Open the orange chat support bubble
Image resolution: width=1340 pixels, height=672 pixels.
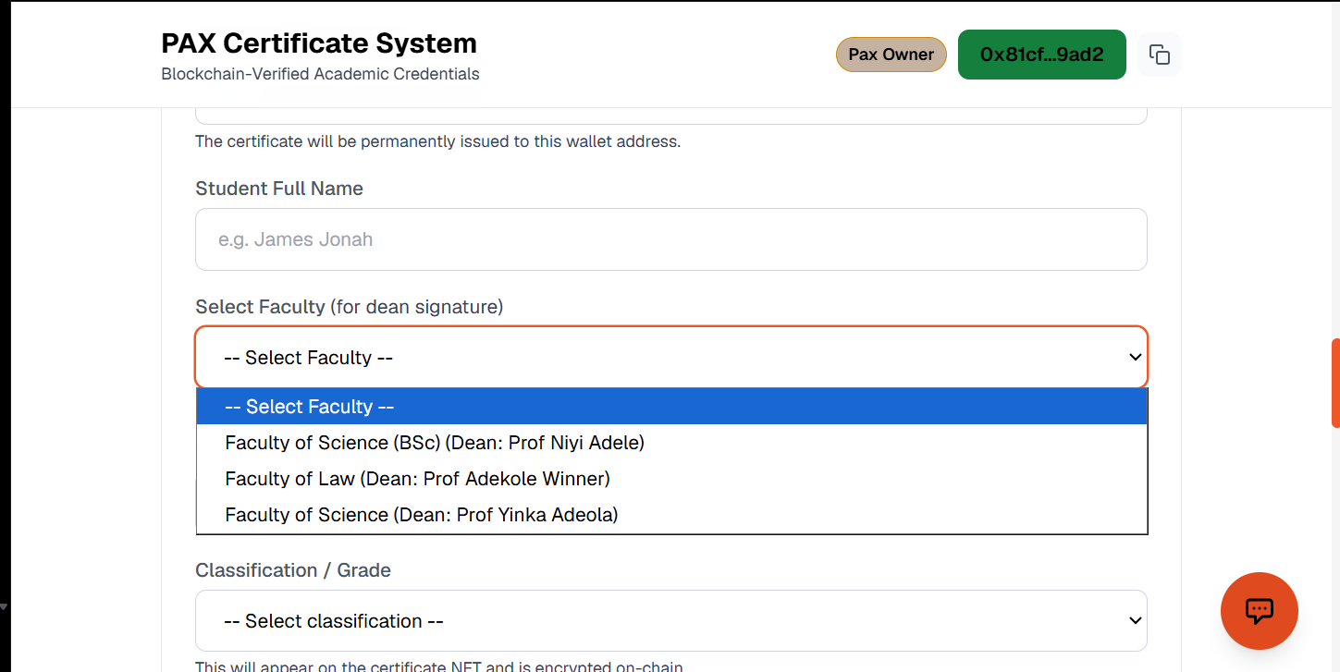(1260, 611)
